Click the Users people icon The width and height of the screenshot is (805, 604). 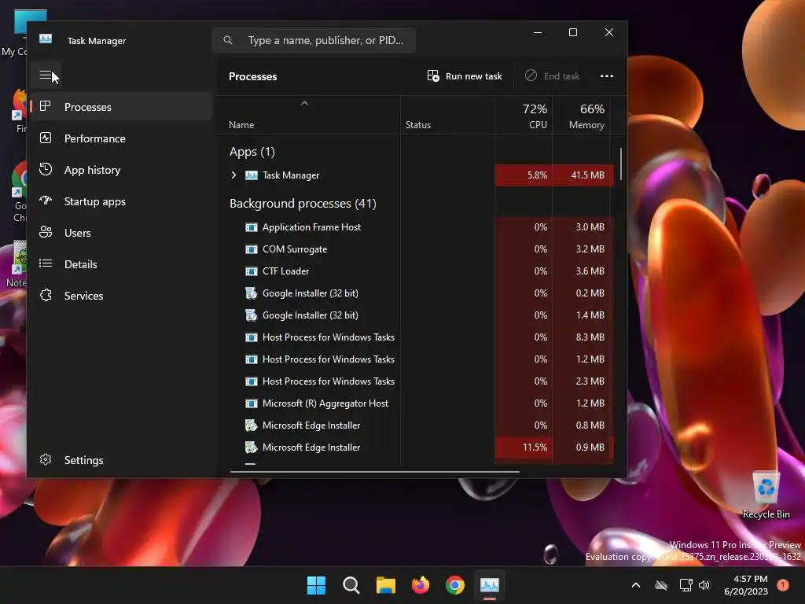pos(46,232)
